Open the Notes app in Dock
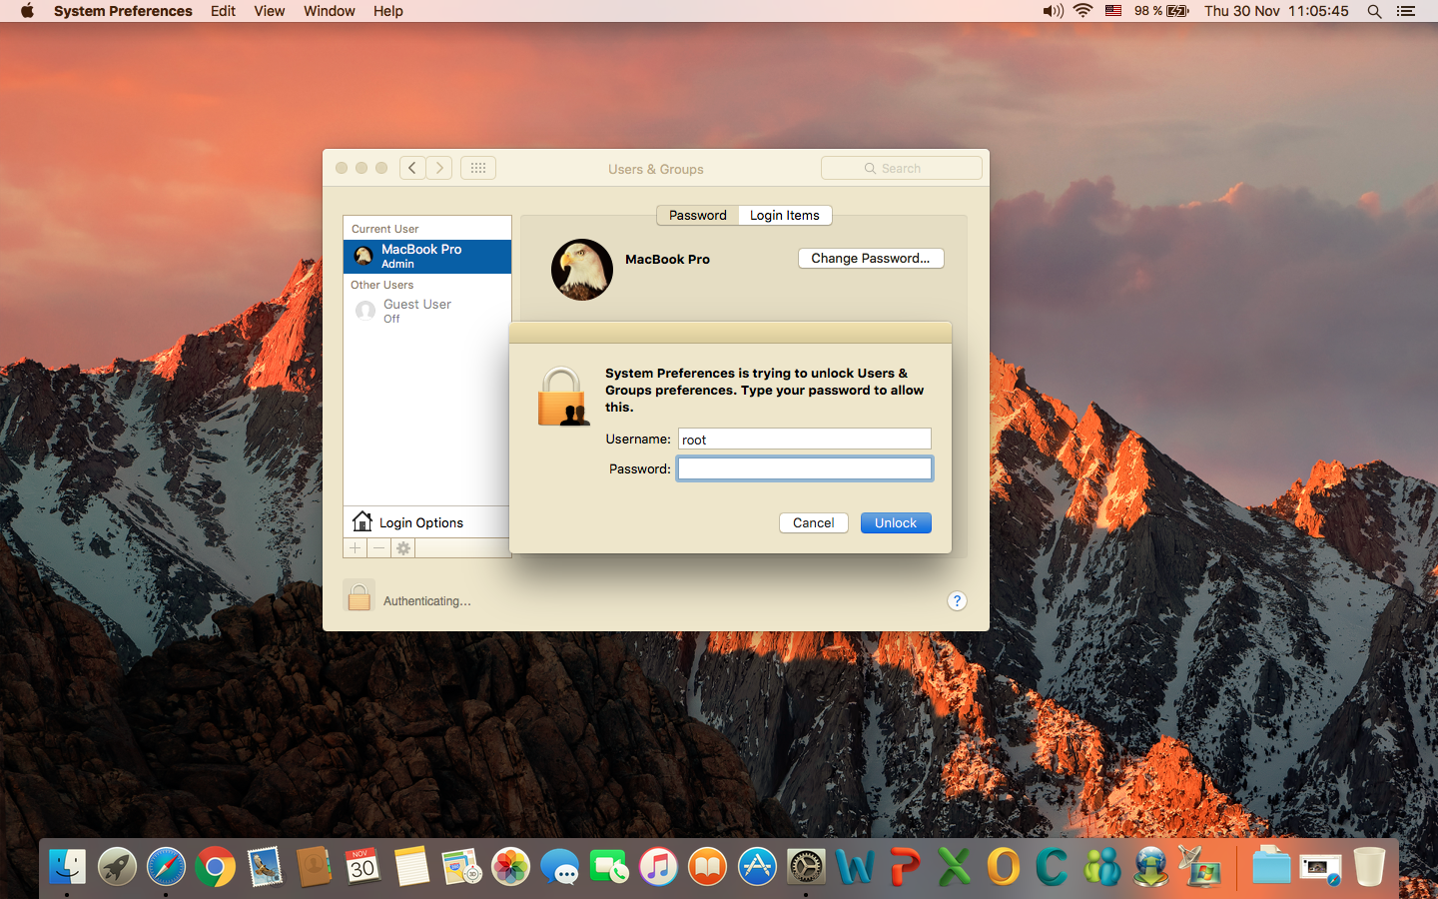This screenshot has height=899, width=1438. [x=411, y=866]
